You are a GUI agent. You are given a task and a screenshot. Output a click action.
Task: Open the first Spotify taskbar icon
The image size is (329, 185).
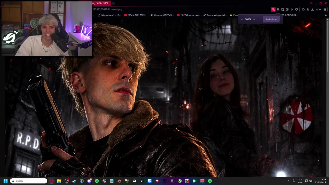coord(97,181)
